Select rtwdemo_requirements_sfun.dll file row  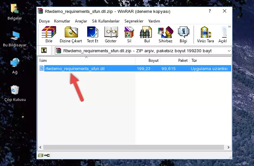(x=135, y=68)
